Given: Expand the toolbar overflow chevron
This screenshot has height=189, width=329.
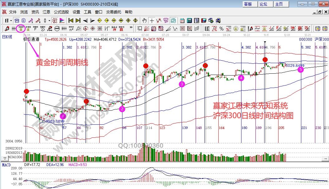Looking at the screenshot, I should pyautogui.click(x=131, y=28).
